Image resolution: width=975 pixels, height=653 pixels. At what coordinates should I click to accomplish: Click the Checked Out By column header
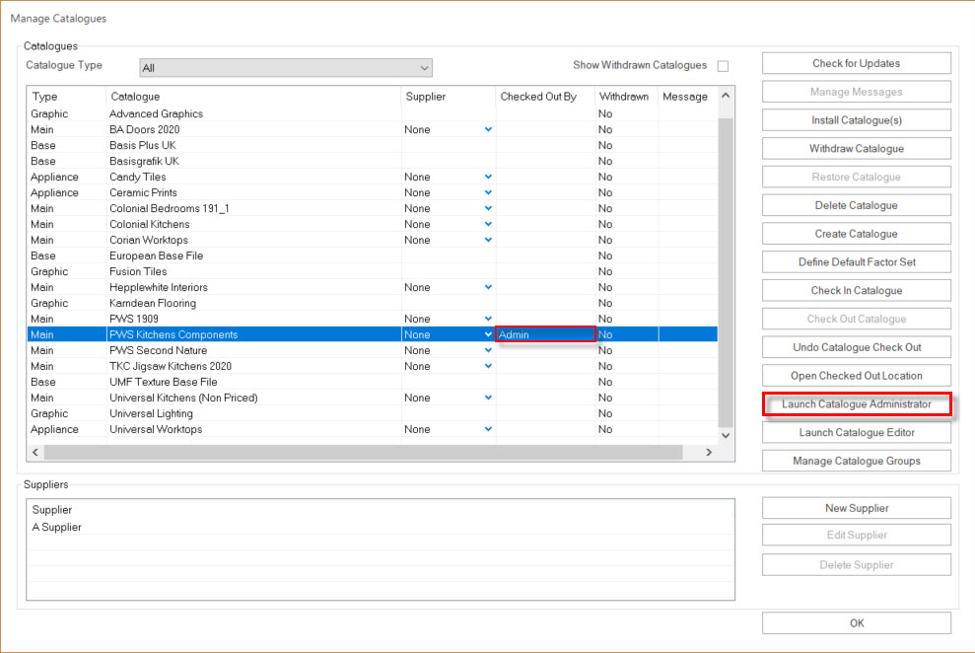click(545, 97)
